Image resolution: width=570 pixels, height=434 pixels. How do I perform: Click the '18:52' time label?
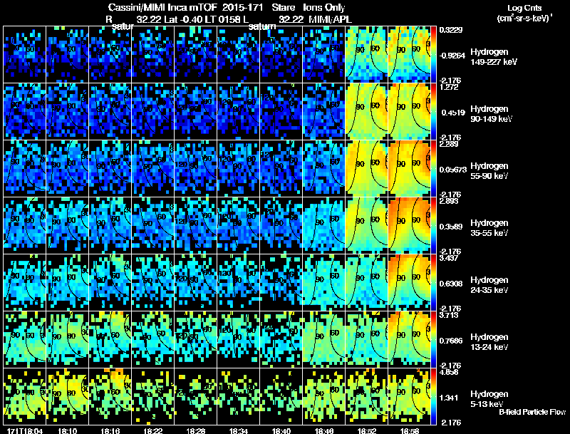coord(367,430)
